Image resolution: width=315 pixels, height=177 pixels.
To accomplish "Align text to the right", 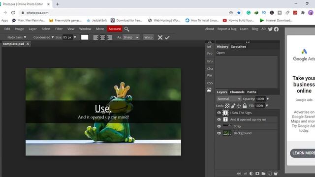I will pyautogui.click(x=110, y=37).
